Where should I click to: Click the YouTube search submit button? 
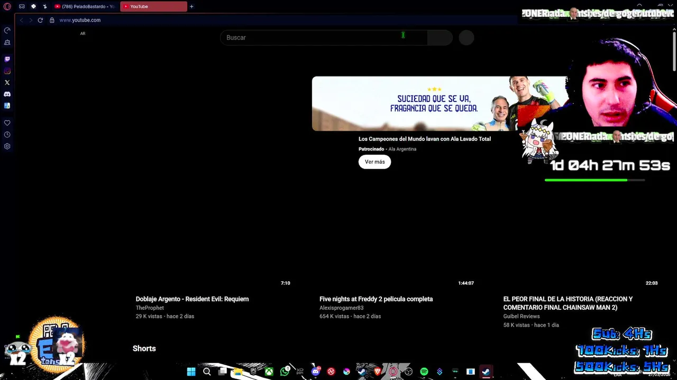(x=440, y=37)
